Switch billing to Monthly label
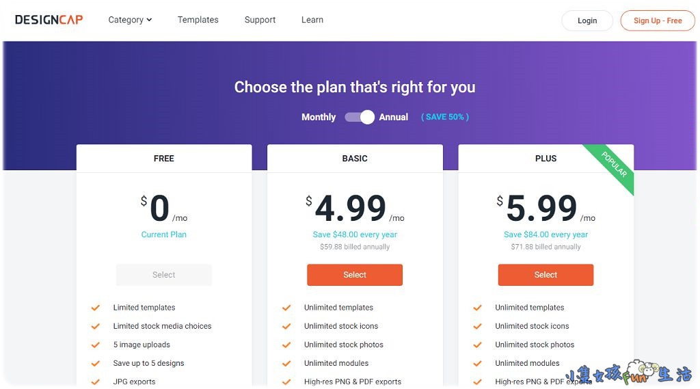The image size is (700, 389). pos(319,117)
